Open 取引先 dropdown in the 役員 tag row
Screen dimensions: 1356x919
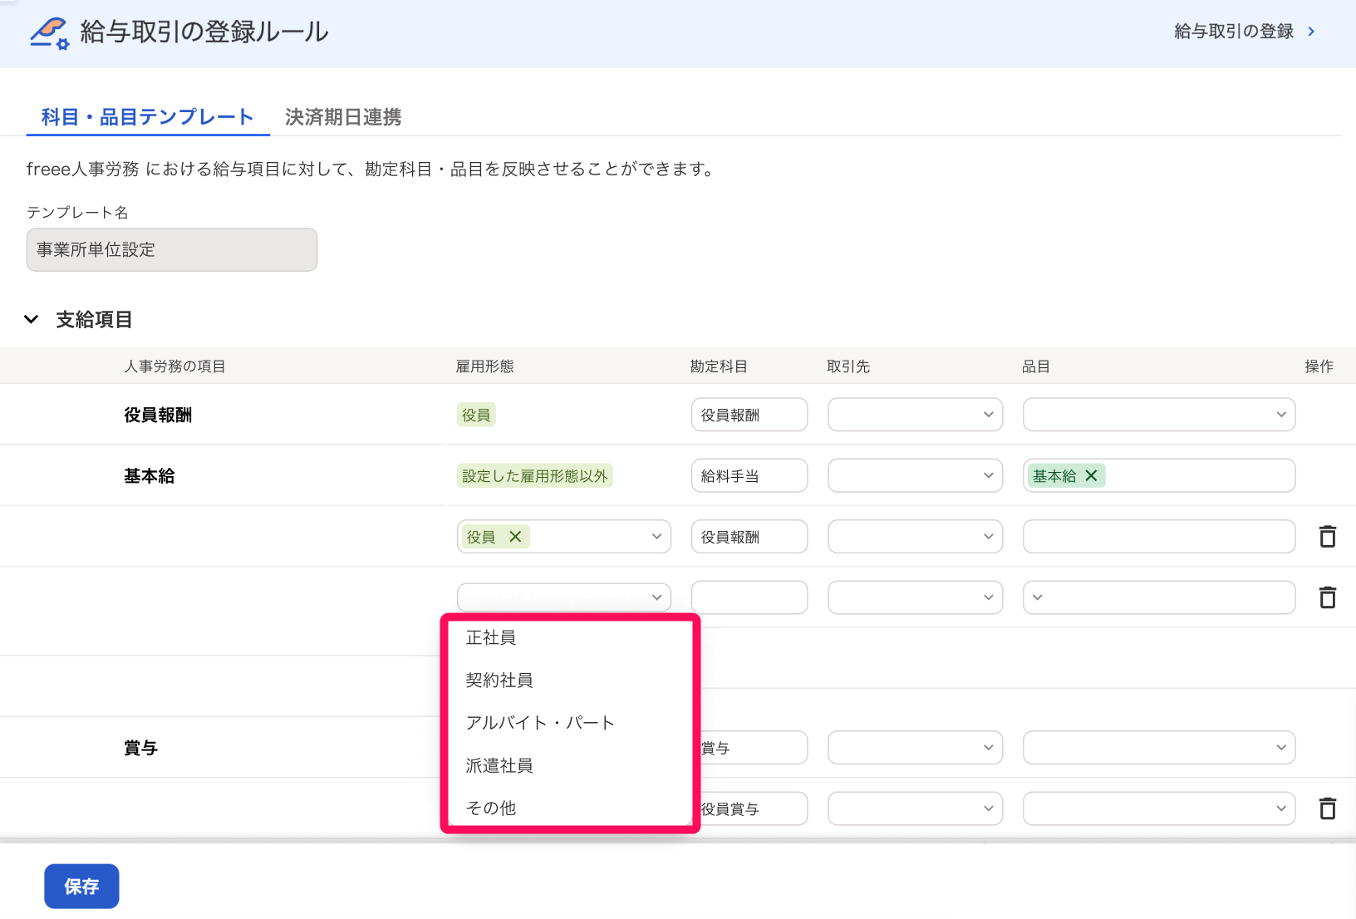tap(916, 537)
